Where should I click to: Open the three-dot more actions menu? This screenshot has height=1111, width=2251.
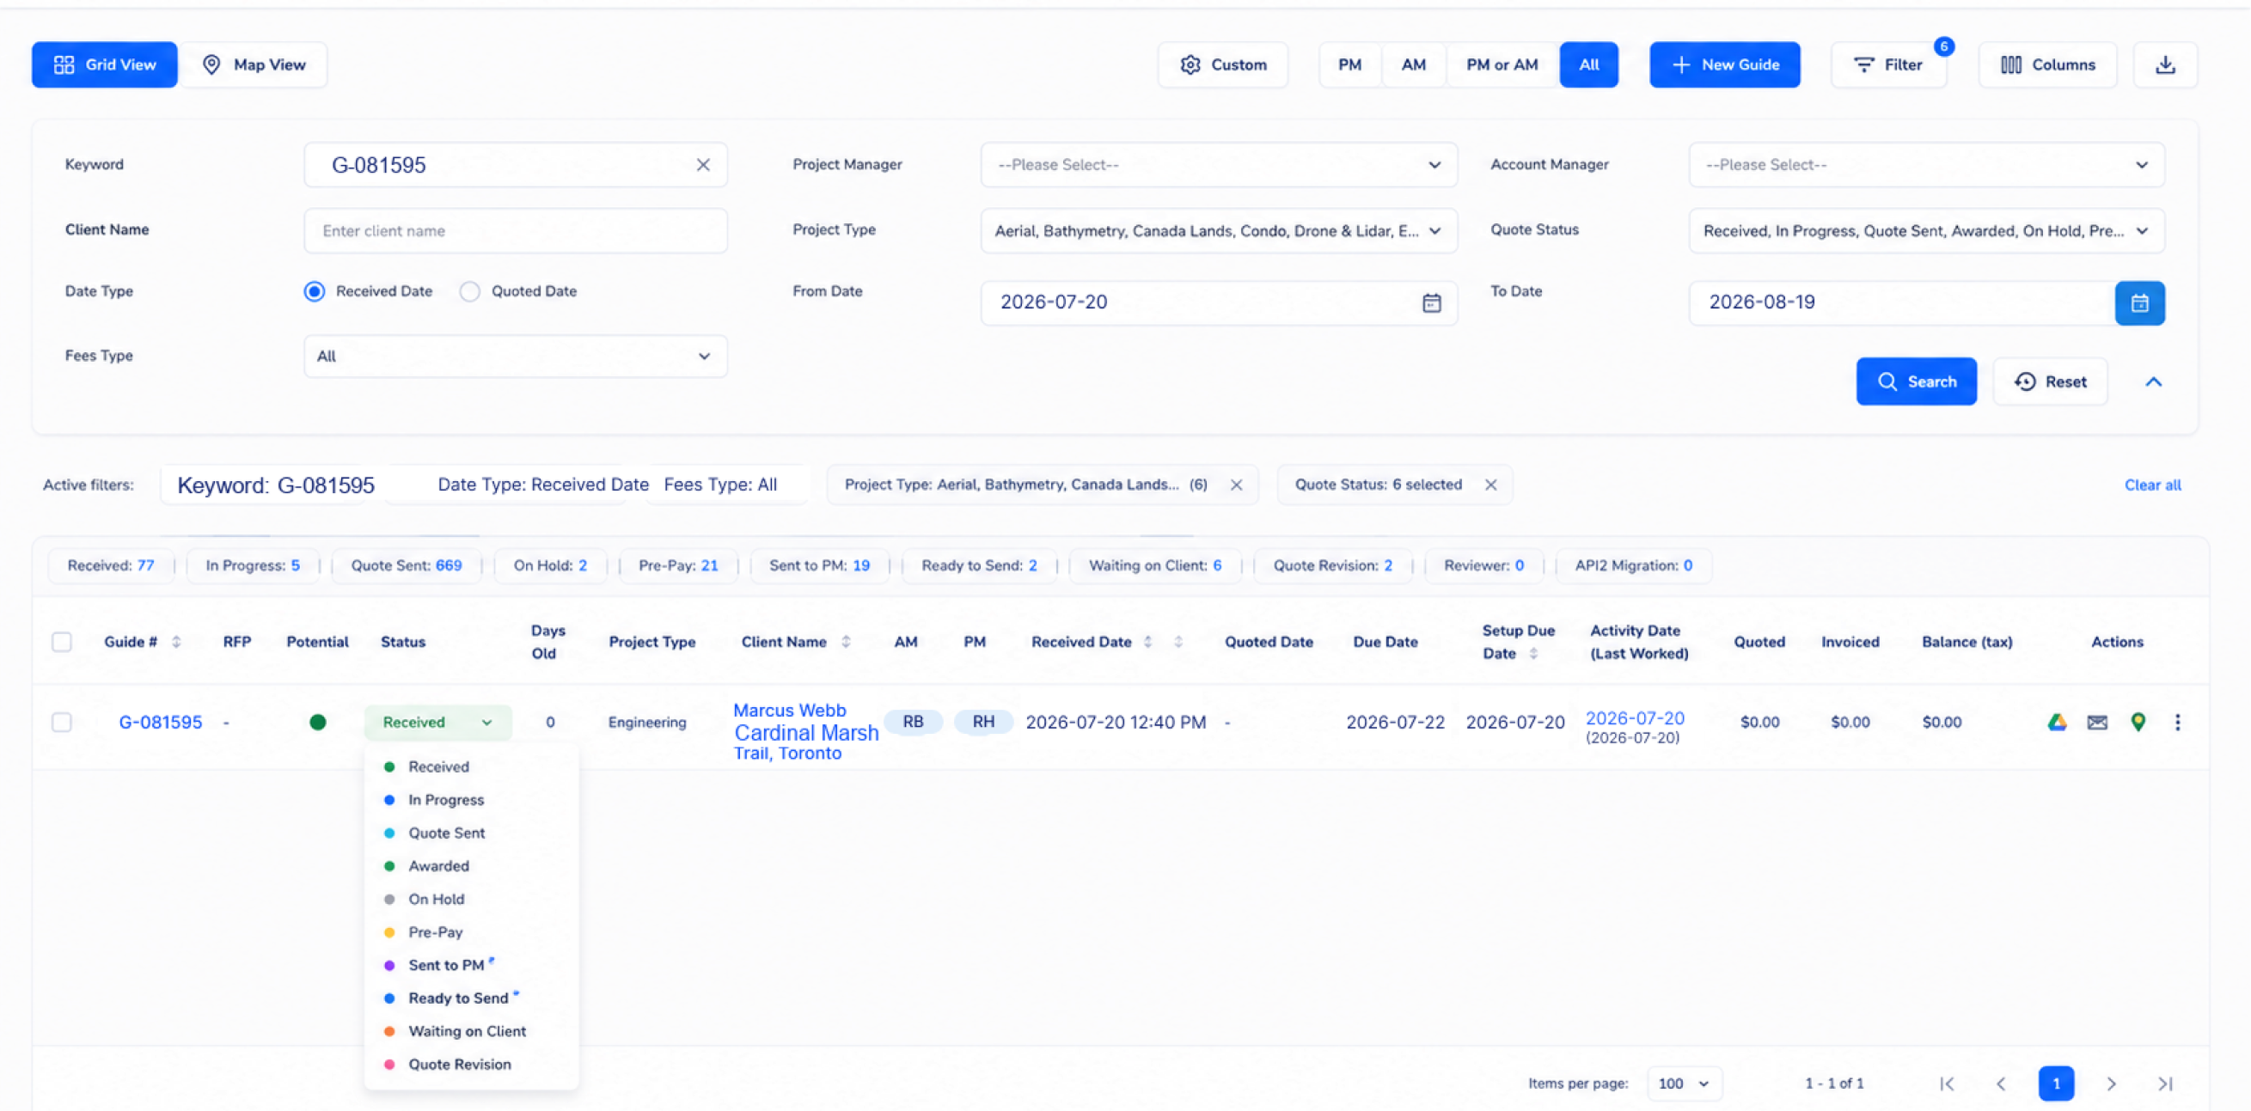point(2178,723)
